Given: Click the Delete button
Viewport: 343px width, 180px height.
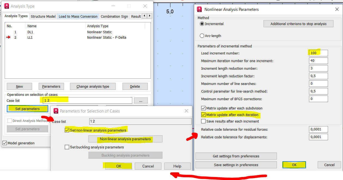Looking at the screenshot, I should [135, 86].
